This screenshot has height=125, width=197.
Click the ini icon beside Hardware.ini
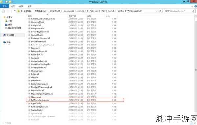[x=29, y=71]
